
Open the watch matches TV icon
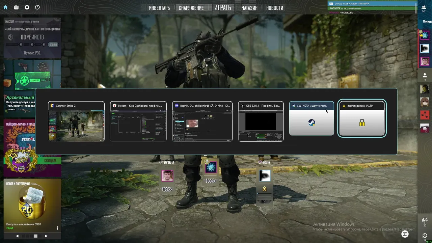pos(16,7)
